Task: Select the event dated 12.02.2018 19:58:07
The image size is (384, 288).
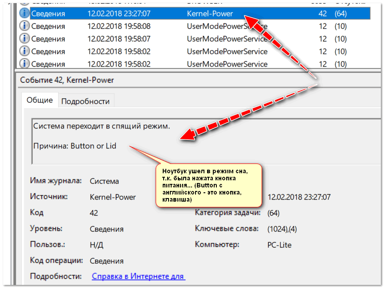Action: [x=119, y=39]
